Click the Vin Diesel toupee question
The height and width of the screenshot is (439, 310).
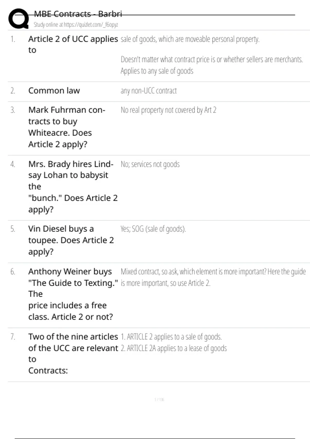(x=71, y=240)
